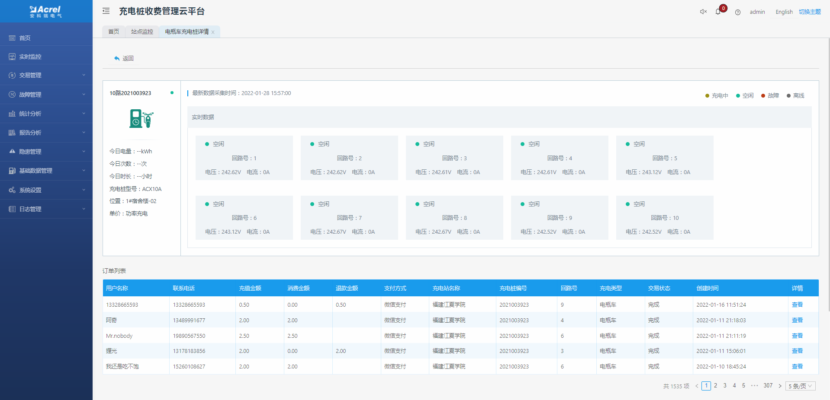View details for 阿奇's order
830x400 pixels.
click(797, 320)
